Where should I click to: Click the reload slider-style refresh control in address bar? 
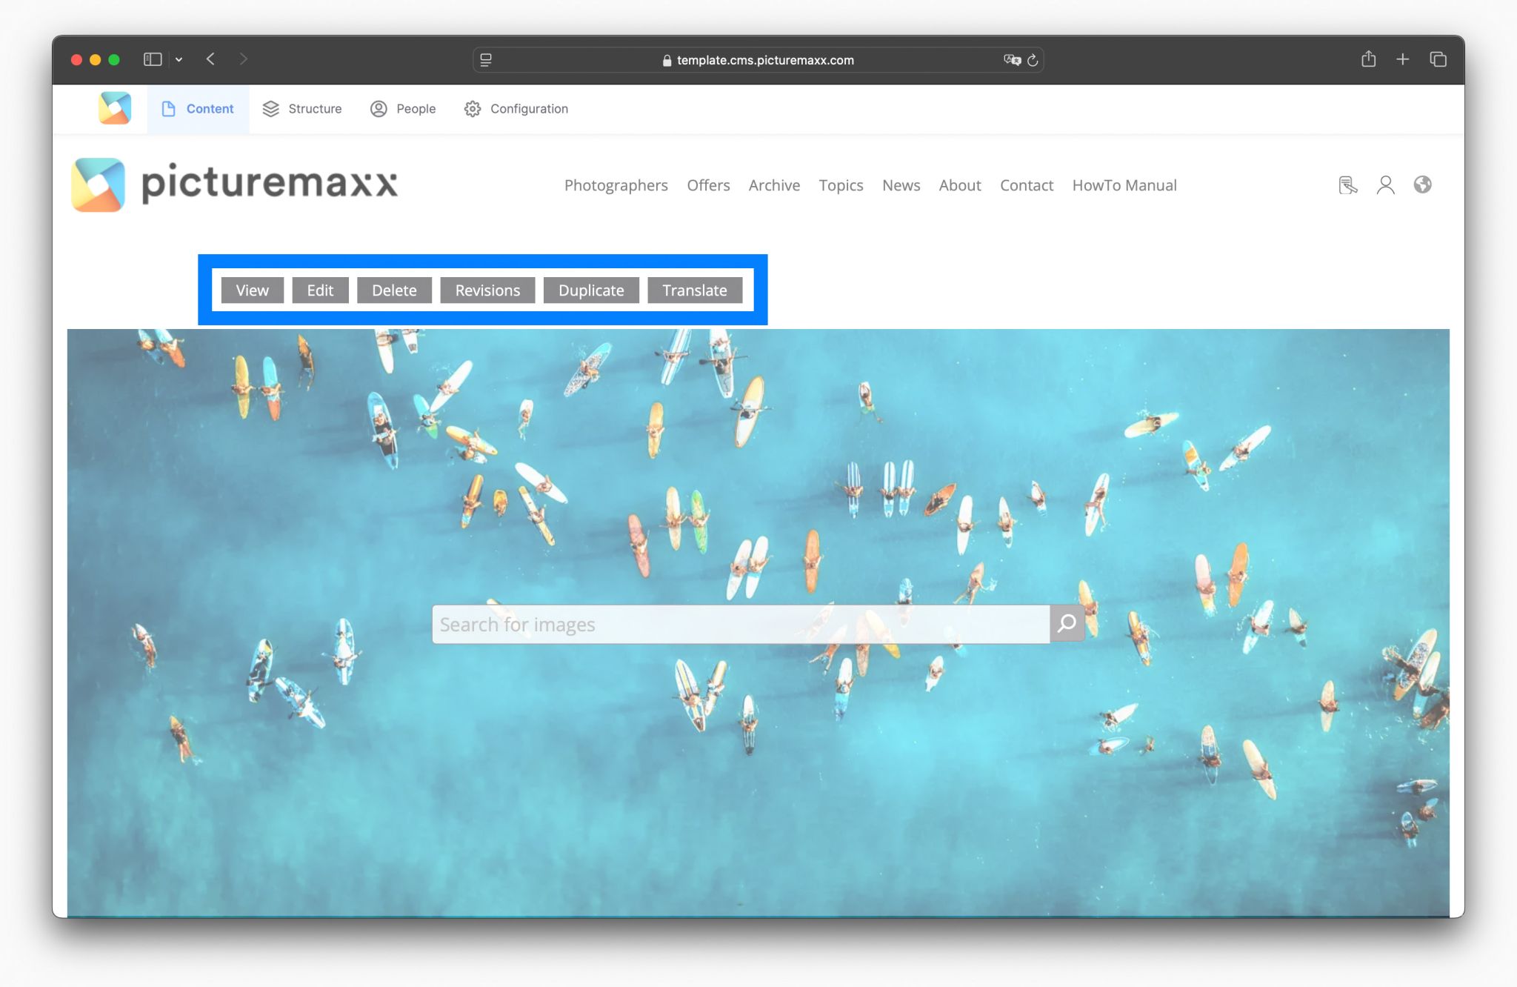click(1033, 60)
